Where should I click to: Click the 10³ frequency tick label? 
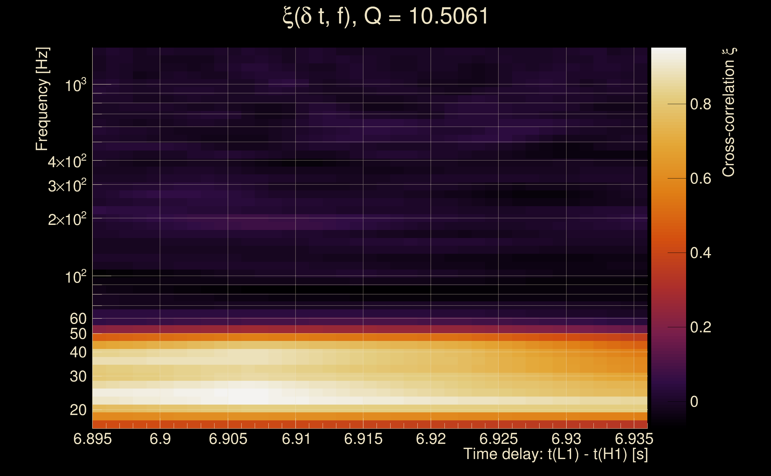(75, 85)
